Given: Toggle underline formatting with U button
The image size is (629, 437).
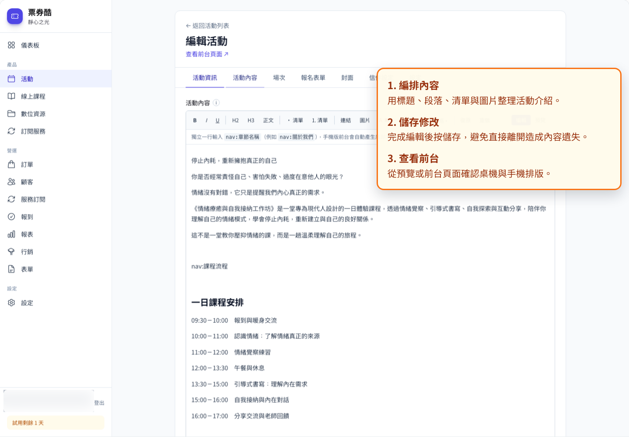Looking at the screenshot, I should 217,120.
